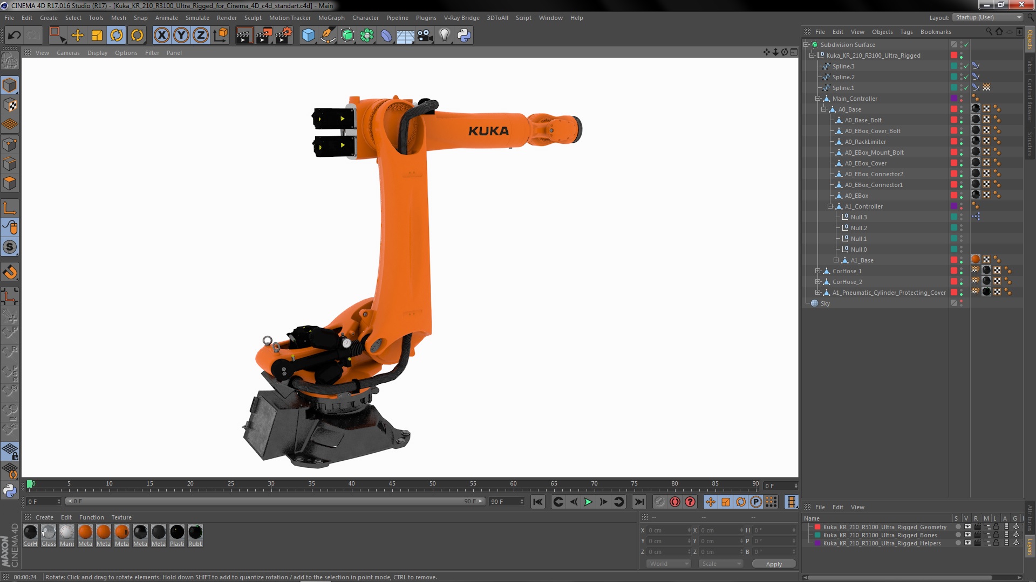Open the World coordinate dropdown
The image size is (1036, 582).
[x=669, y=564]
